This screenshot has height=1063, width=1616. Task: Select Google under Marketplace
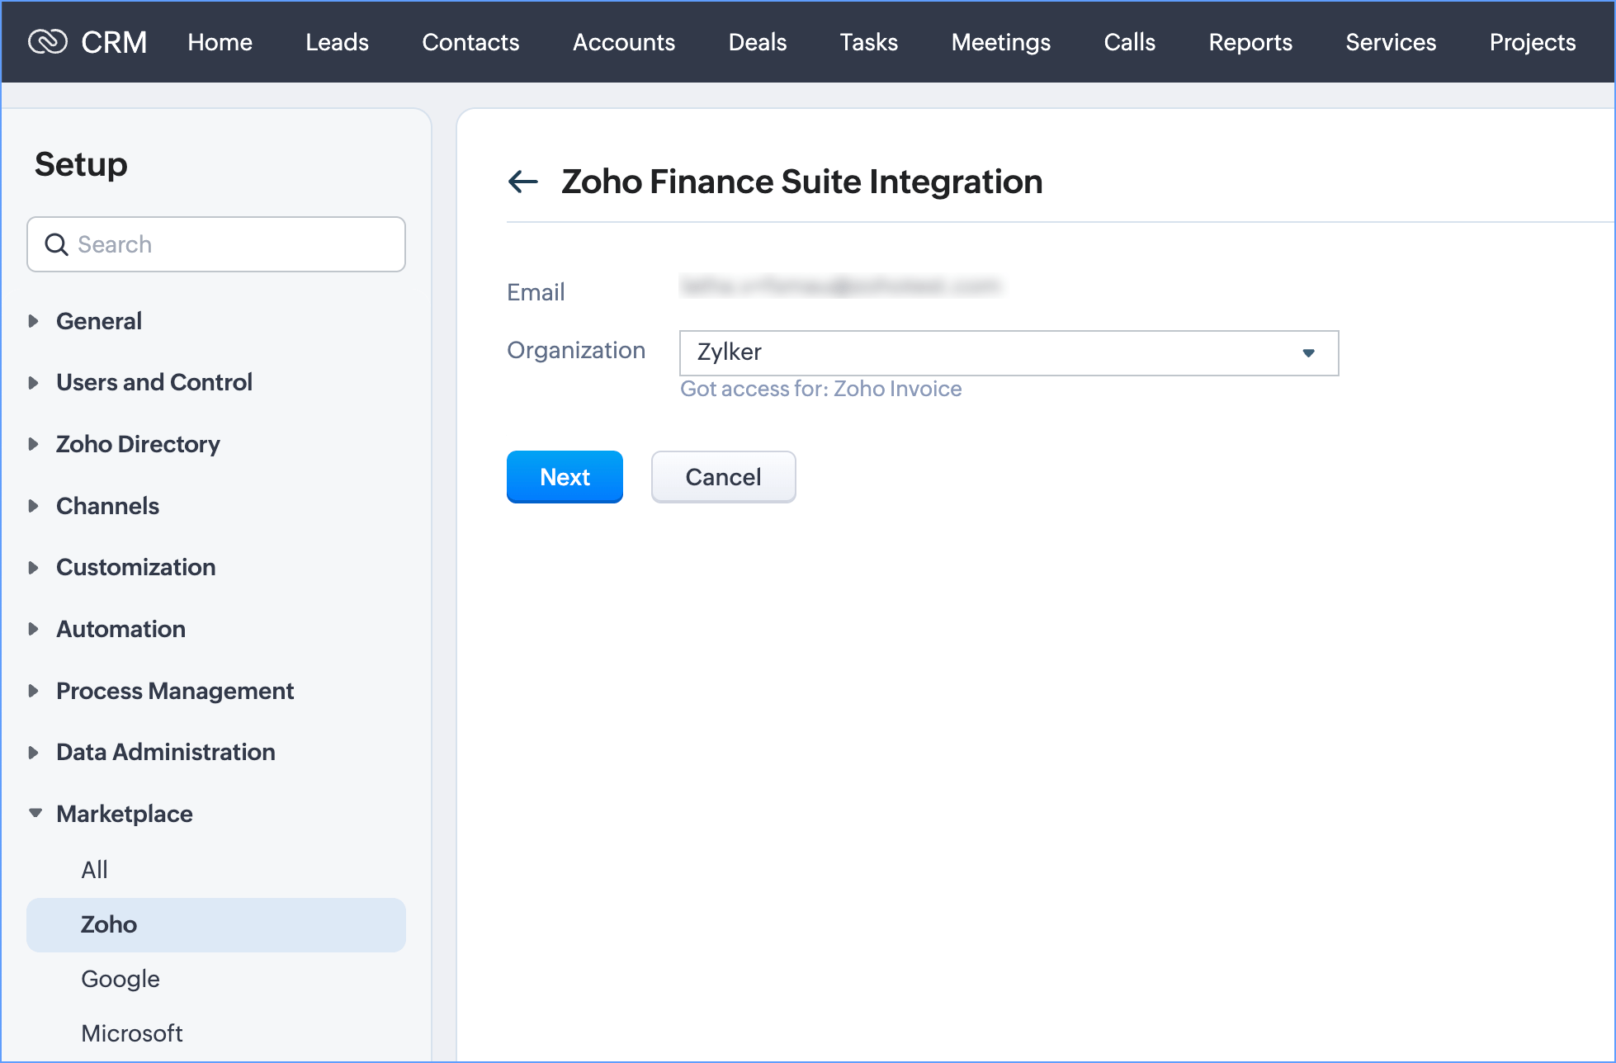[x=120, y=979]
